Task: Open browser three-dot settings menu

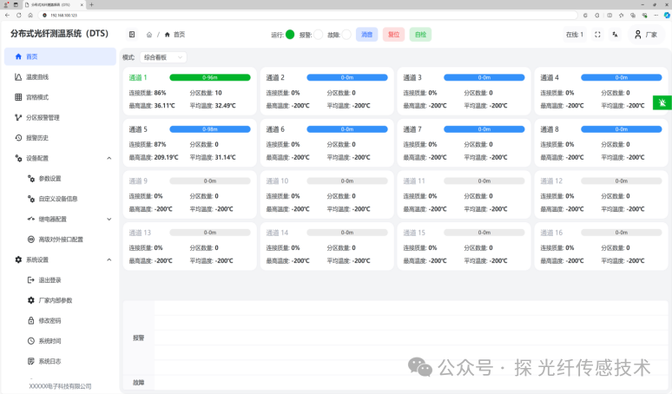Action: (x=656, y=15)
